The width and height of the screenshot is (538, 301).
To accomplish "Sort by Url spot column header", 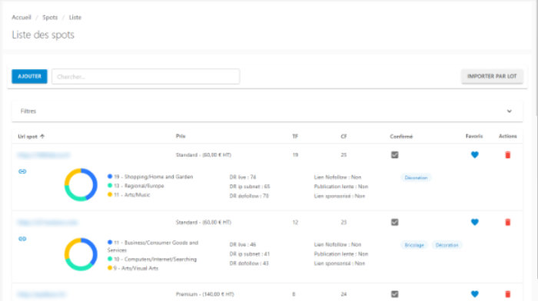I will 28,137.
